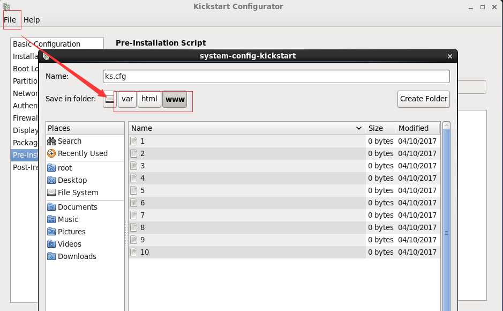Click Create Folder button
The height and width of the screenshot is (311, 503).
pos(423,99)
